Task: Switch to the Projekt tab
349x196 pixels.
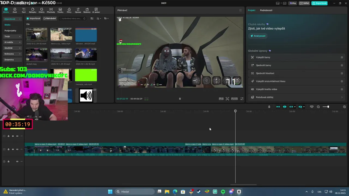Action: [252, 10]
